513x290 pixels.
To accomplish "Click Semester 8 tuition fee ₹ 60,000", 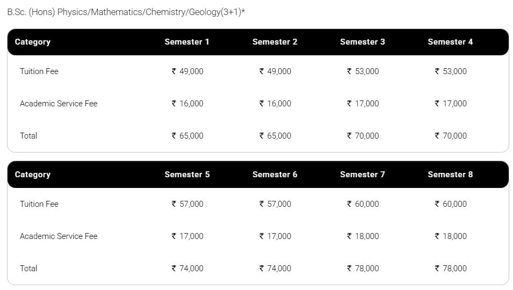I will click(451, 204).
